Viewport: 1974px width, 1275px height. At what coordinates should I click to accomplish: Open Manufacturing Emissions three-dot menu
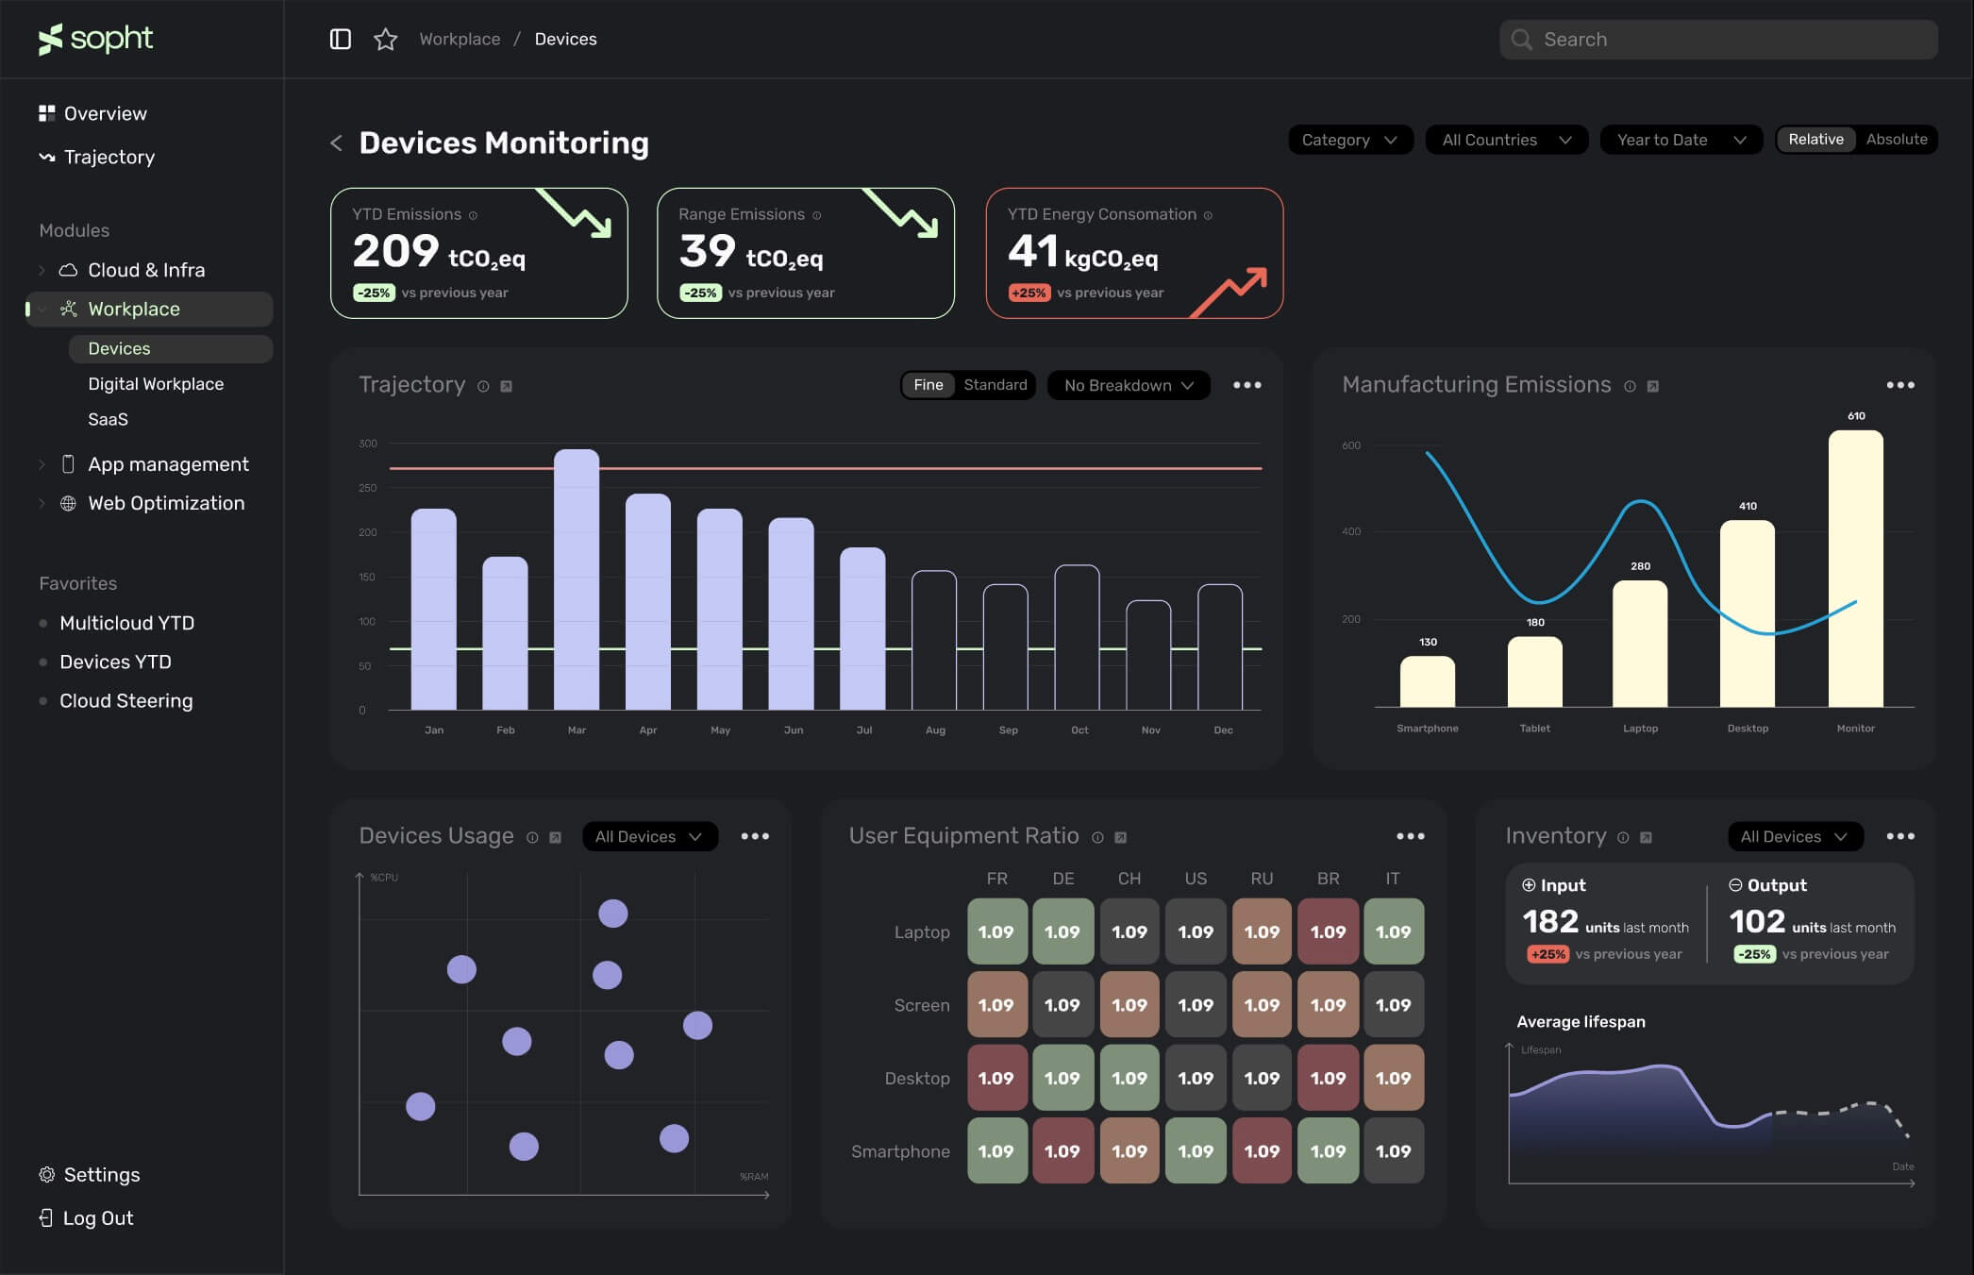point(1900,385)
